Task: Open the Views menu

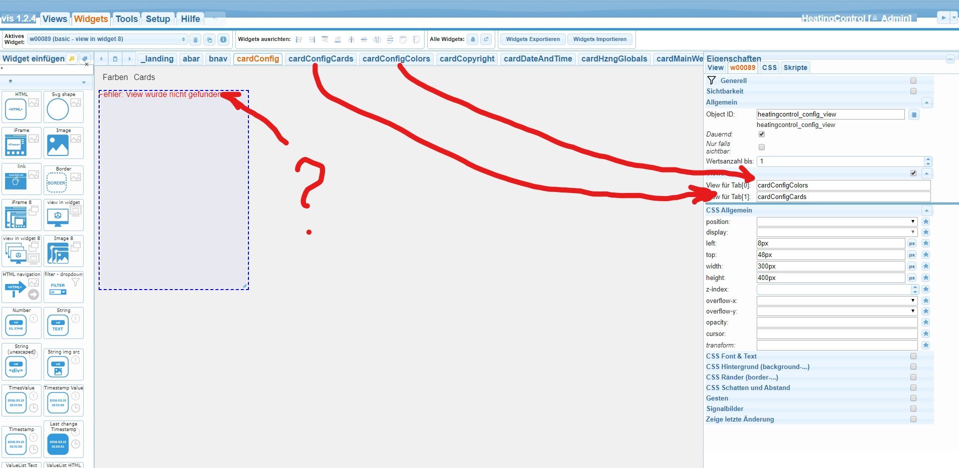Action: (55, 19)
